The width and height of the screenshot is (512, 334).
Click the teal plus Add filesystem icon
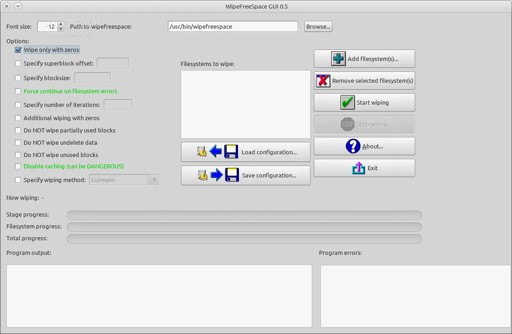(339, 59)
